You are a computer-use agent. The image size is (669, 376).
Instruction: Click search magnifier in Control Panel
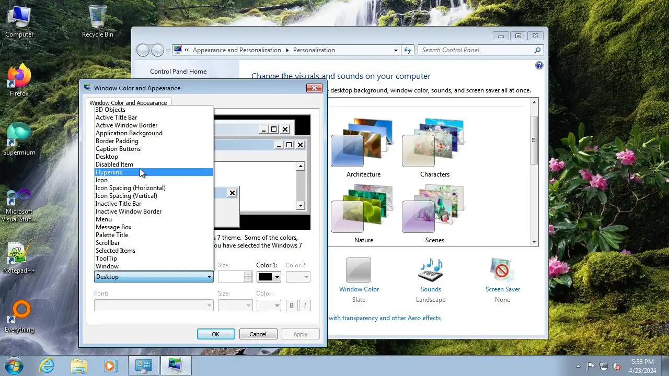(x=537, y=50)
